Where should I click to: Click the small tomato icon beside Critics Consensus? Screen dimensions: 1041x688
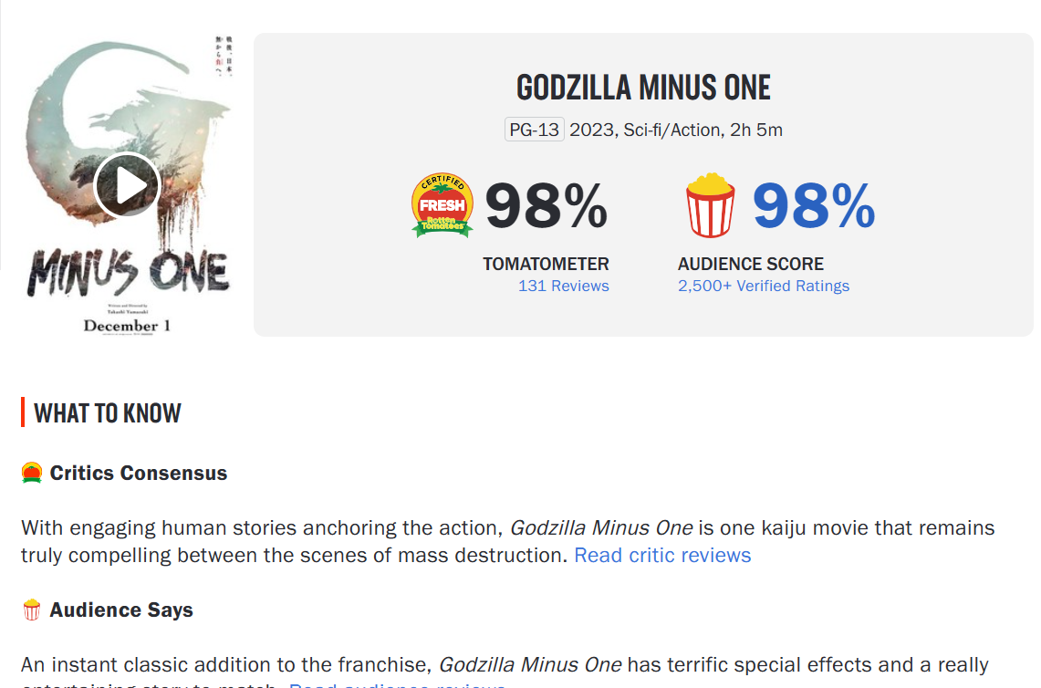coord(32,473)
